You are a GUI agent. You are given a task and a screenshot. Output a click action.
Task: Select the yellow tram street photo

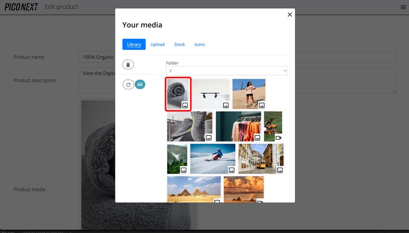(x=260, y=158)
